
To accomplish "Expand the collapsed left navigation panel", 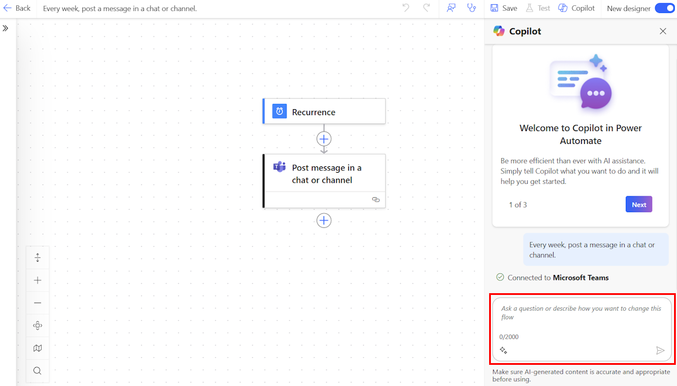I will (x=6, y=27).
